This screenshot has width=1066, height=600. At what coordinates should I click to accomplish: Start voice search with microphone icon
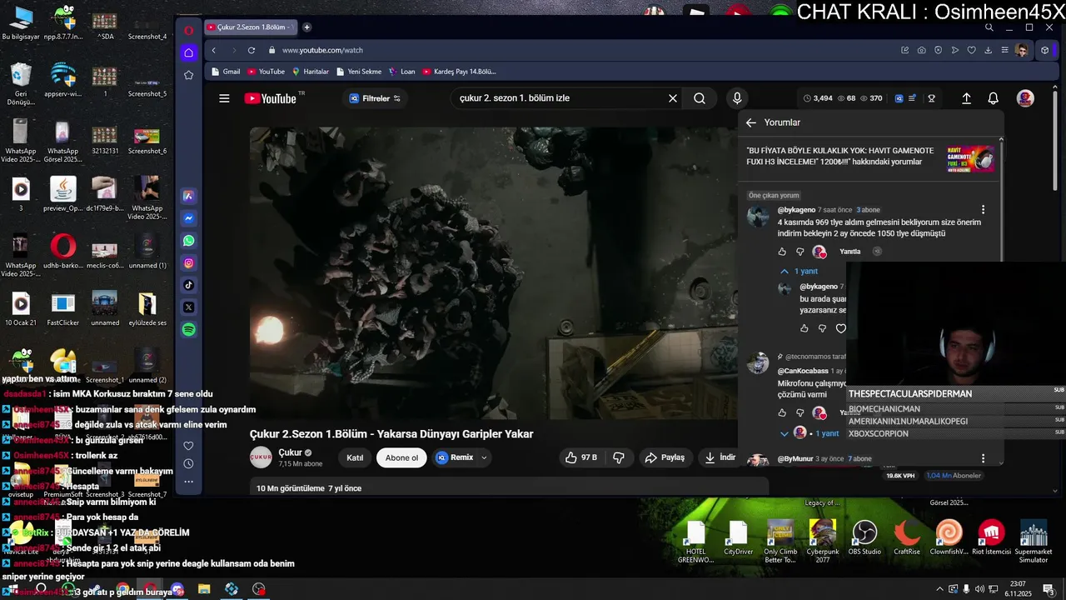(737, 98)
